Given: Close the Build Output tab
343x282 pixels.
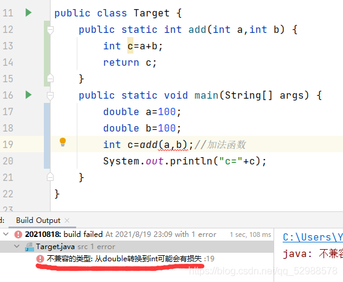Looking at the screenshot, I should (67, 220).
